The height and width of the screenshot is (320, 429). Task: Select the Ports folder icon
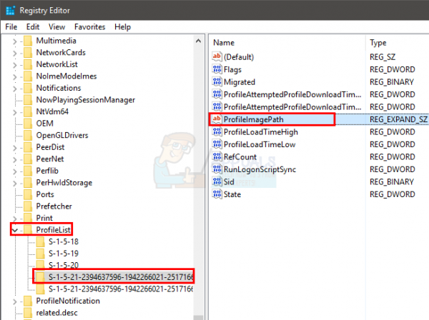click(28, 194)
